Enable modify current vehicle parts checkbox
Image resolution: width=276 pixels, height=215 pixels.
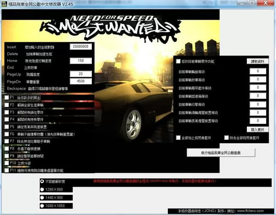pyautogui.click(x=178, y=61)
